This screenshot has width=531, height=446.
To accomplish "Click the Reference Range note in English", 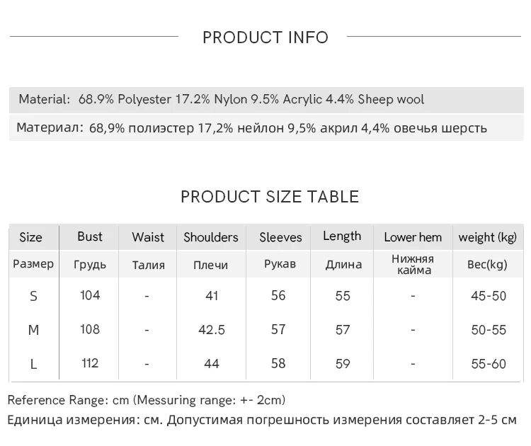I will click(x=147, y=400).
